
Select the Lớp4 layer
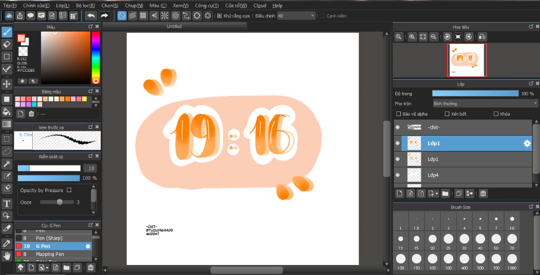(433, 175)
